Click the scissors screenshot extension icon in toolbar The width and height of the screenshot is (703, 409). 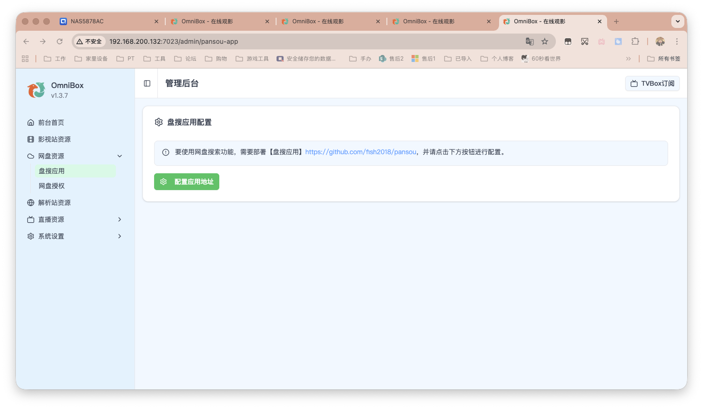point(585,41)
